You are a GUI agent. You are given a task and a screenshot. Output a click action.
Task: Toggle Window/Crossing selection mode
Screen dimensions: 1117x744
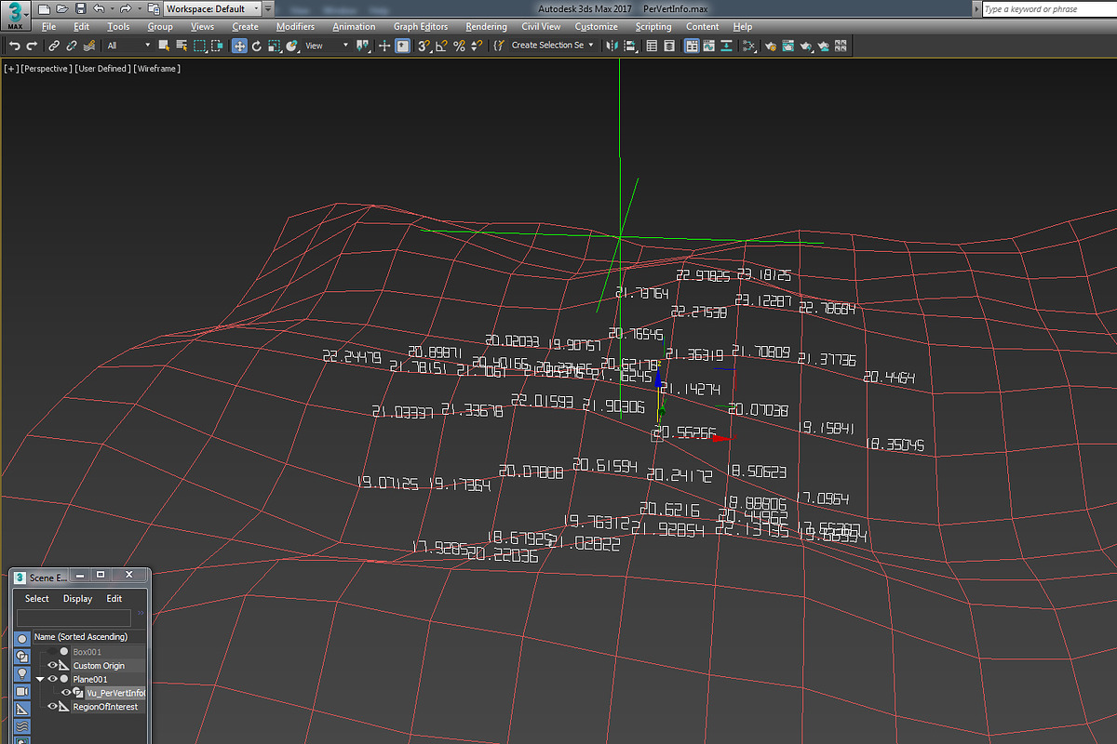216,46
